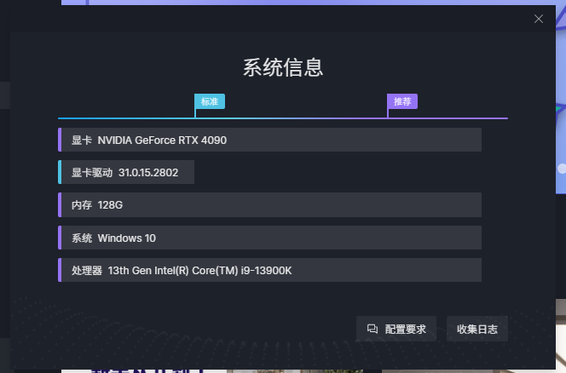Viewport: 566px width, 373px height.
Task: Select the 系统 Windows 10 row
Action: [x=269, y=238]
